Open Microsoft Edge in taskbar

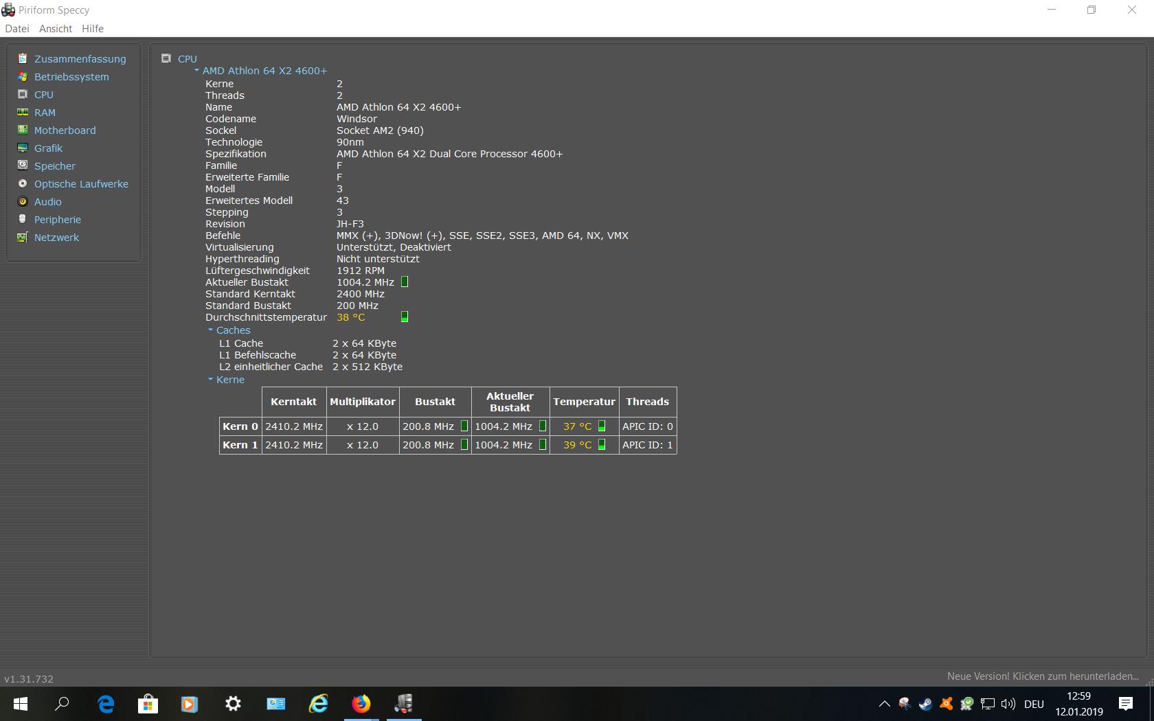click(x=106, y=704)
